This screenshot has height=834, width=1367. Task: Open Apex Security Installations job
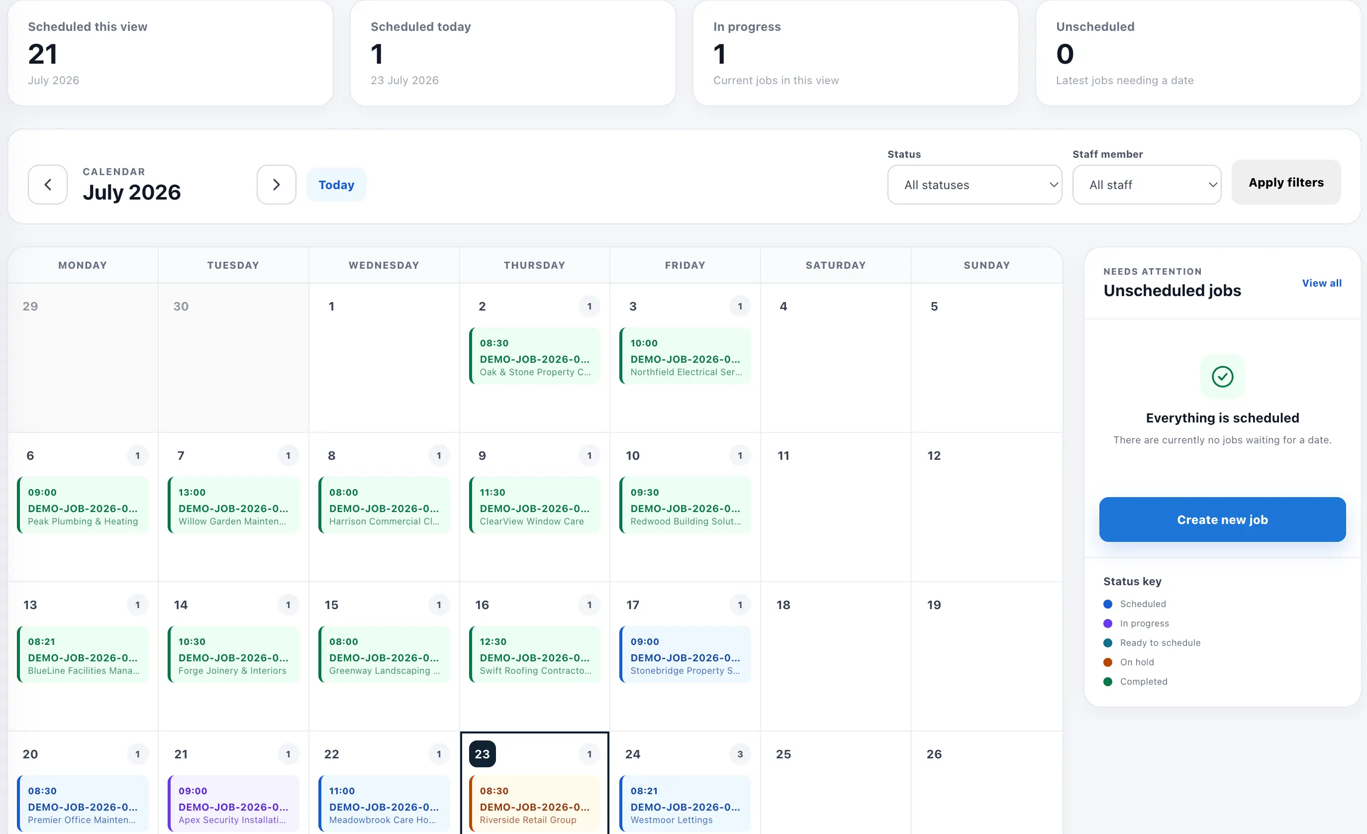point(234,804)
